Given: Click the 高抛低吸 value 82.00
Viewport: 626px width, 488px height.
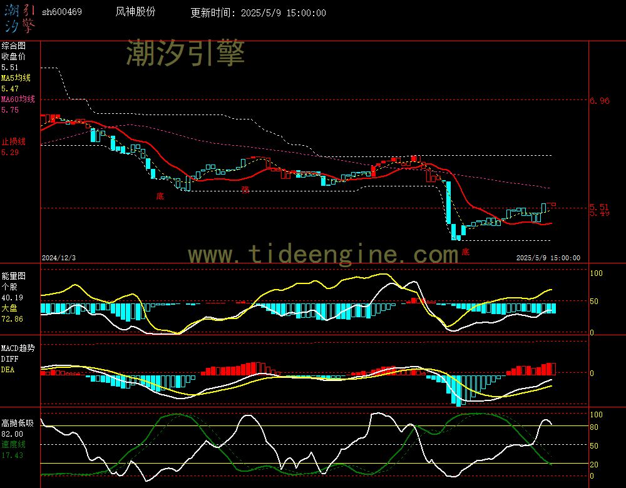Looking at the screenshot, I should click(x=12, y=434).
